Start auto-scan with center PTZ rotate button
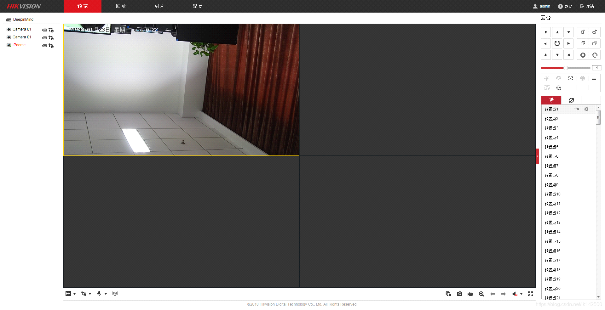605x310 pixels. (557, 43)
